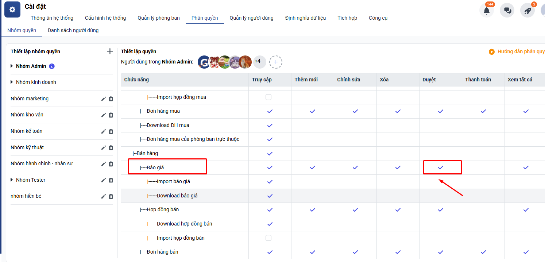Select Nhóm kỹ thuật in the group list
The height and width of the screenshot is (262, 545).
click(27, 147)
